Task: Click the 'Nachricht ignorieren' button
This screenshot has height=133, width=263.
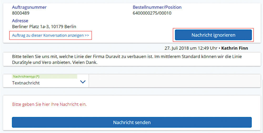Action: tap(213, 35)
